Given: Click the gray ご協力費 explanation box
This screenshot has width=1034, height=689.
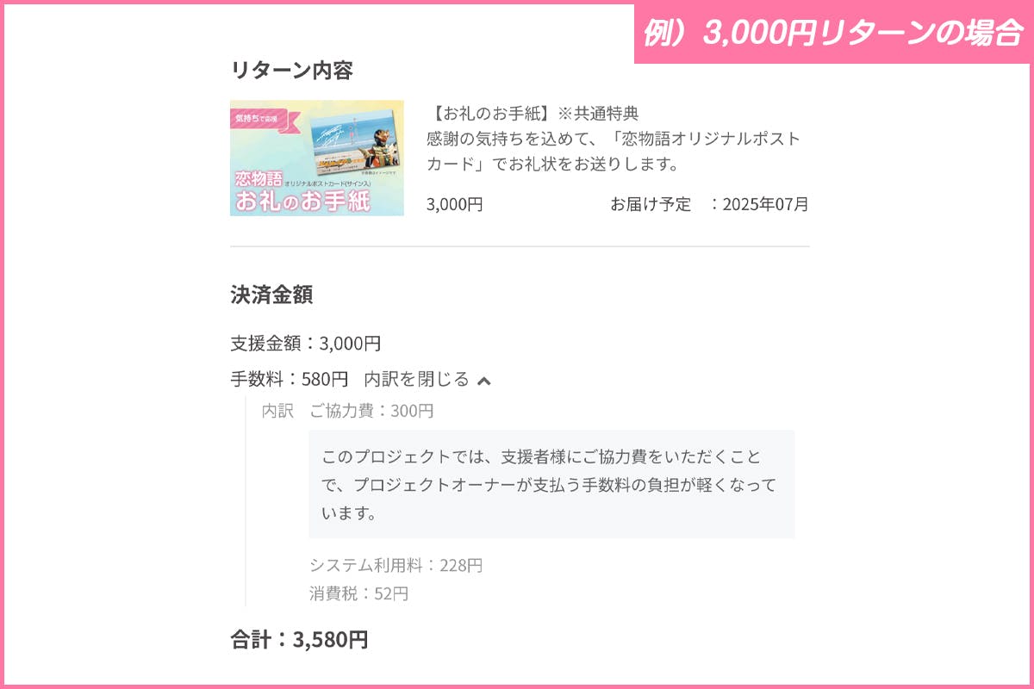Looking at the screenshot, I should point(551,484).
